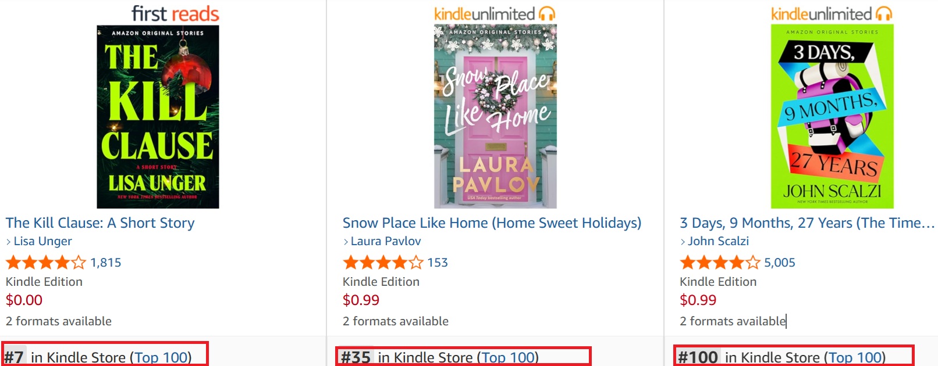Open Top 100 link beside #35 rank
This screenshot has height=366, width=938.
pyautogui.click(x=508, y=357)
